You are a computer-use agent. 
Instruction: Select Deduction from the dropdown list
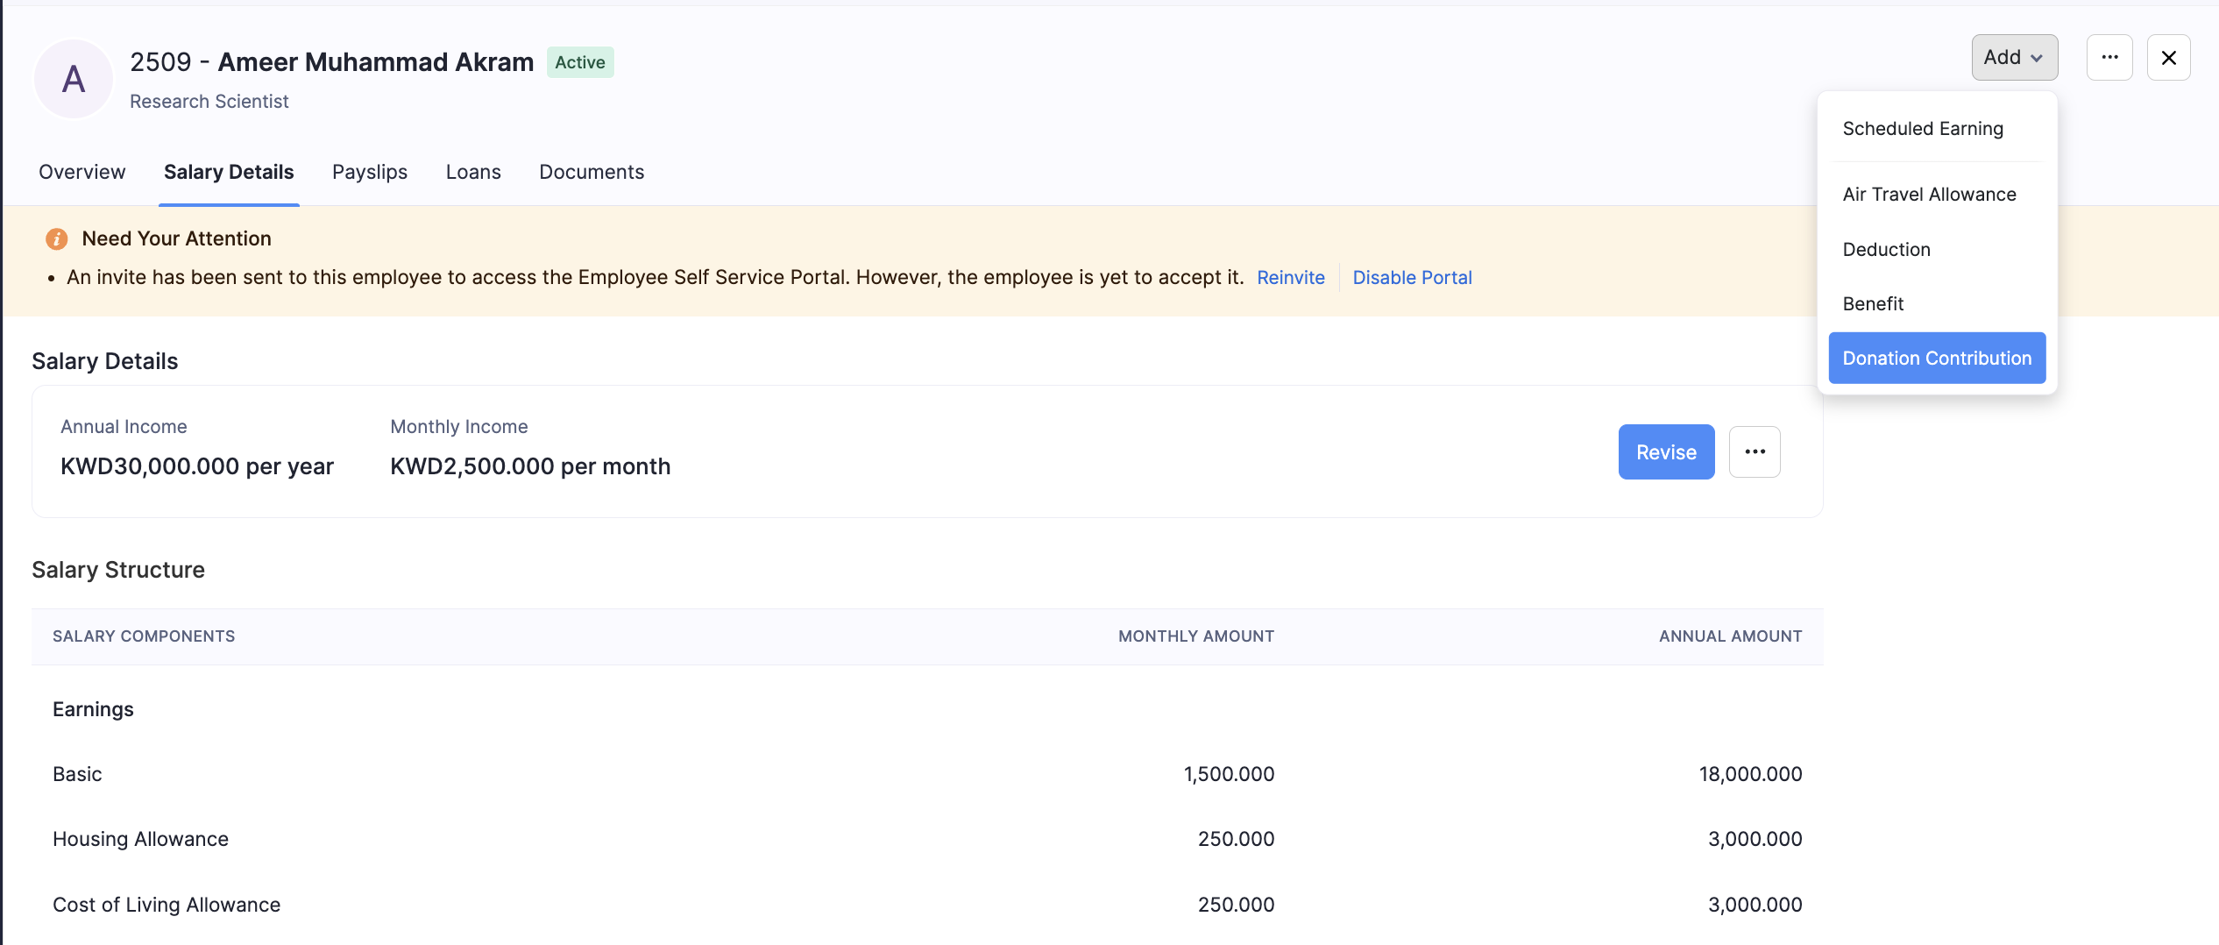point(1886,250)
